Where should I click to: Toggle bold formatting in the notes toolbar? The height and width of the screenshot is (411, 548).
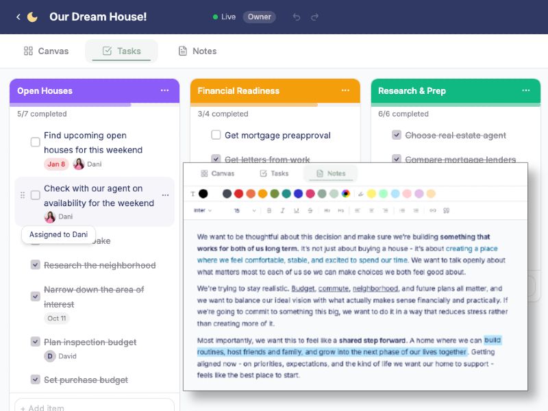269,211
